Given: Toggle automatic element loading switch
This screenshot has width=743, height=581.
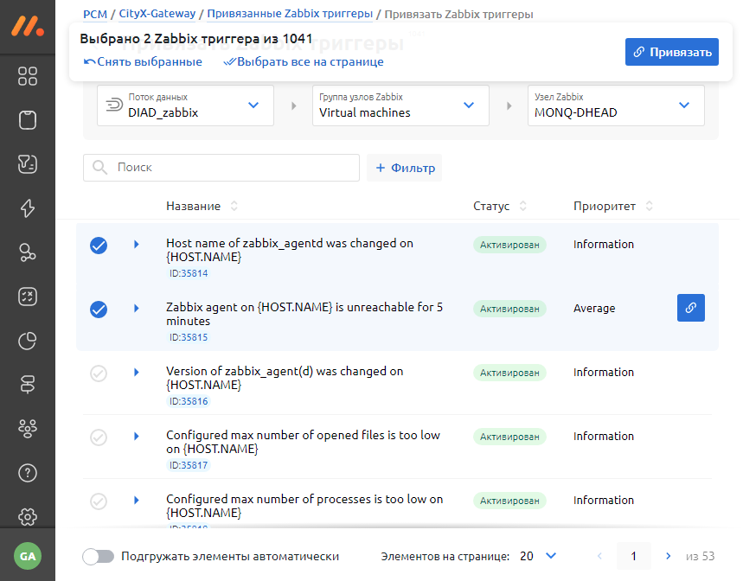Looking at the screenshot, I should 98,556.
